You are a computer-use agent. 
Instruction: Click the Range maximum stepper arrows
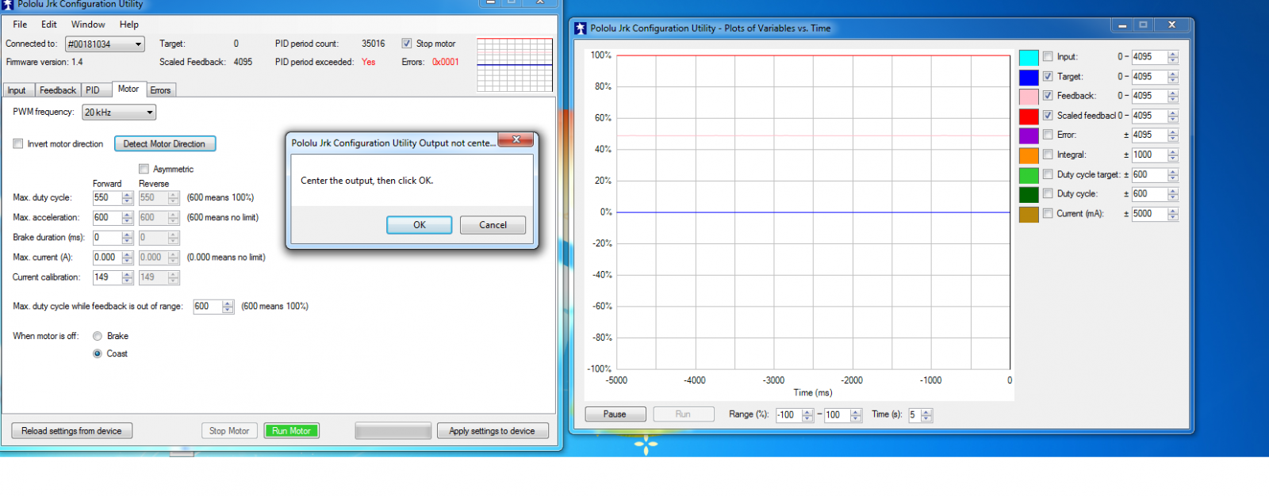point(856,415)
